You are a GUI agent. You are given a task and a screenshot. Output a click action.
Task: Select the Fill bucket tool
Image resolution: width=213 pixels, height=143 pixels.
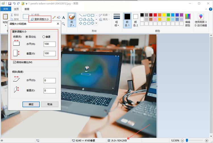pyautogui.click(x=59, y=17)
